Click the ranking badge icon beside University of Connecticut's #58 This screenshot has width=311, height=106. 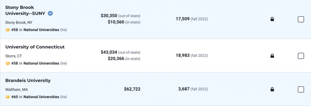7,64
